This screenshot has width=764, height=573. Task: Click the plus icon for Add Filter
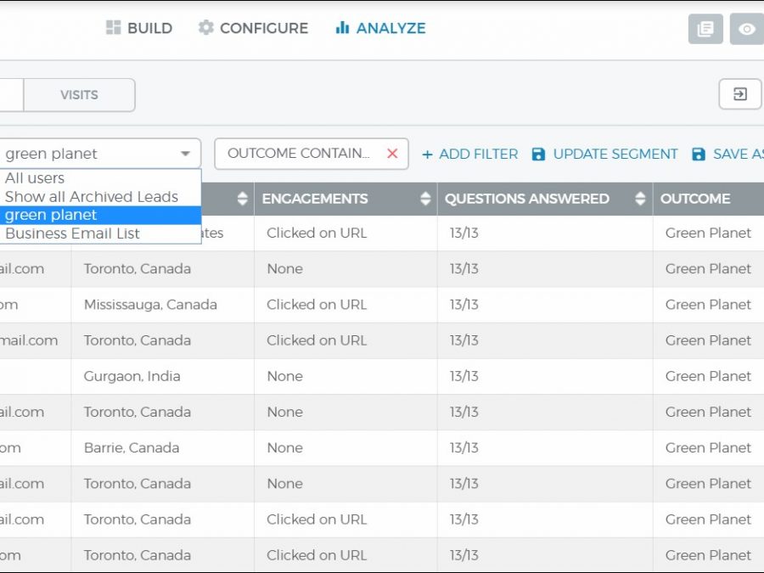(x=427, y=154)
